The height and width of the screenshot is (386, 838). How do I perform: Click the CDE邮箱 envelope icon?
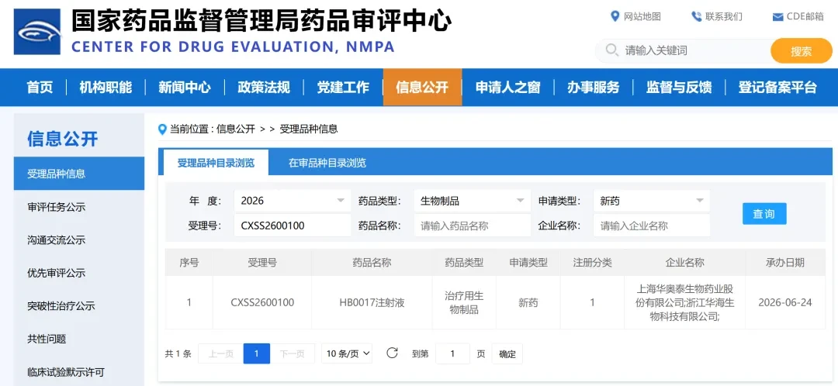777,17
